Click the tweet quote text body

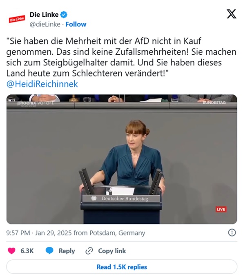(121, 57)
